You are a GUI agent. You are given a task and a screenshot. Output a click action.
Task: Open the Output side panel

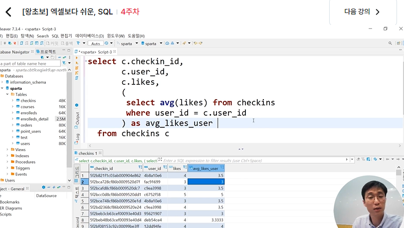point(77,120)
